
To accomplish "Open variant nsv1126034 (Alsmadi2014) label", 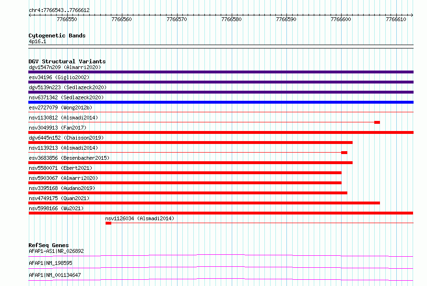I will point(140,218).
